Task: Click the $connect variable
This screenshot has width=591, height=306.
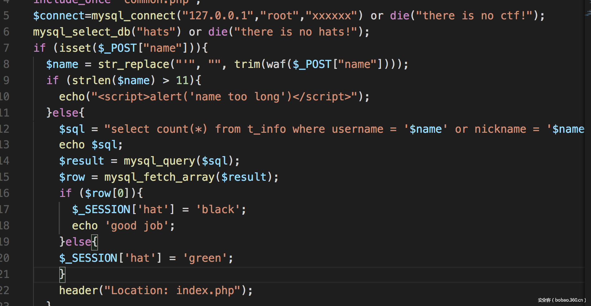Action: point(59,16)
